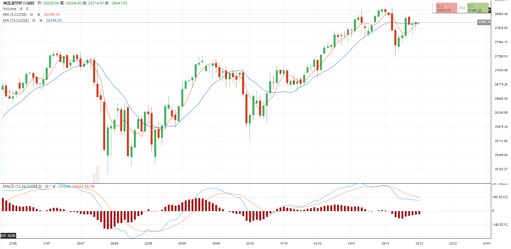Click the 12/12 date on time axis
Viewport: 511px width, 249px height.
(419, 243)
